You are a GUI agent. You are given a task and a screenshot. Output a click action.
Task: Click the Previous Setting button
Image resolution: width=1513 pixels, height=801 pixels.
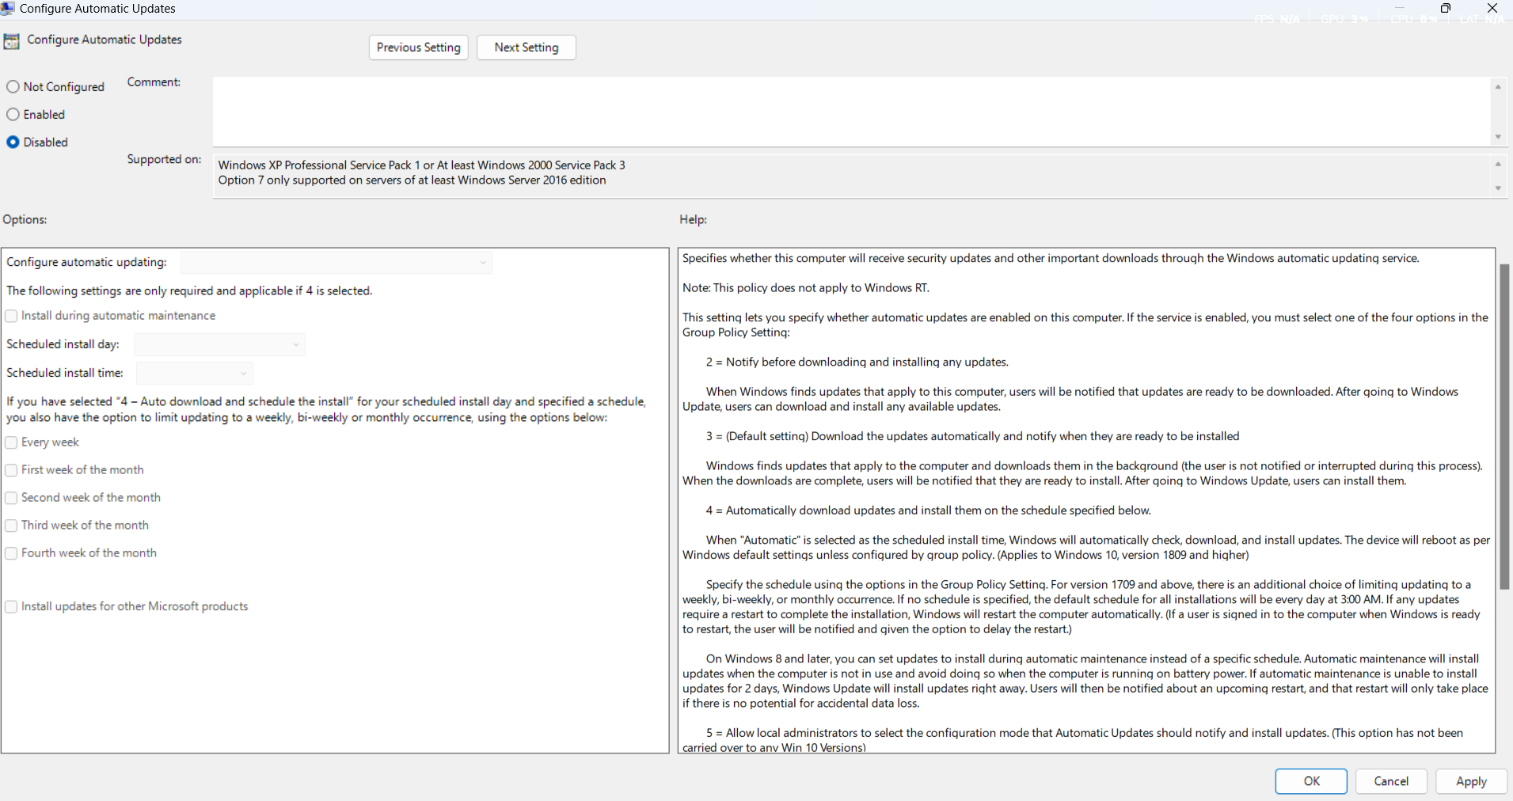(418, 47)
